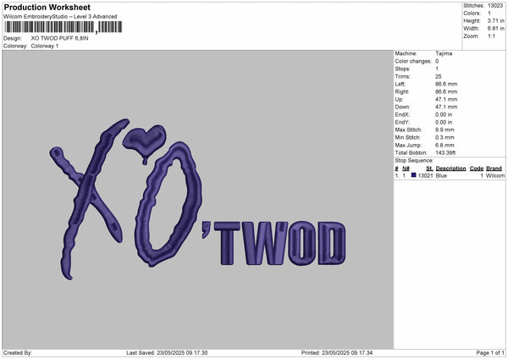Click the 'Brand' column header
The width and height of the screenshot is (508, 359).
[494, 168]
